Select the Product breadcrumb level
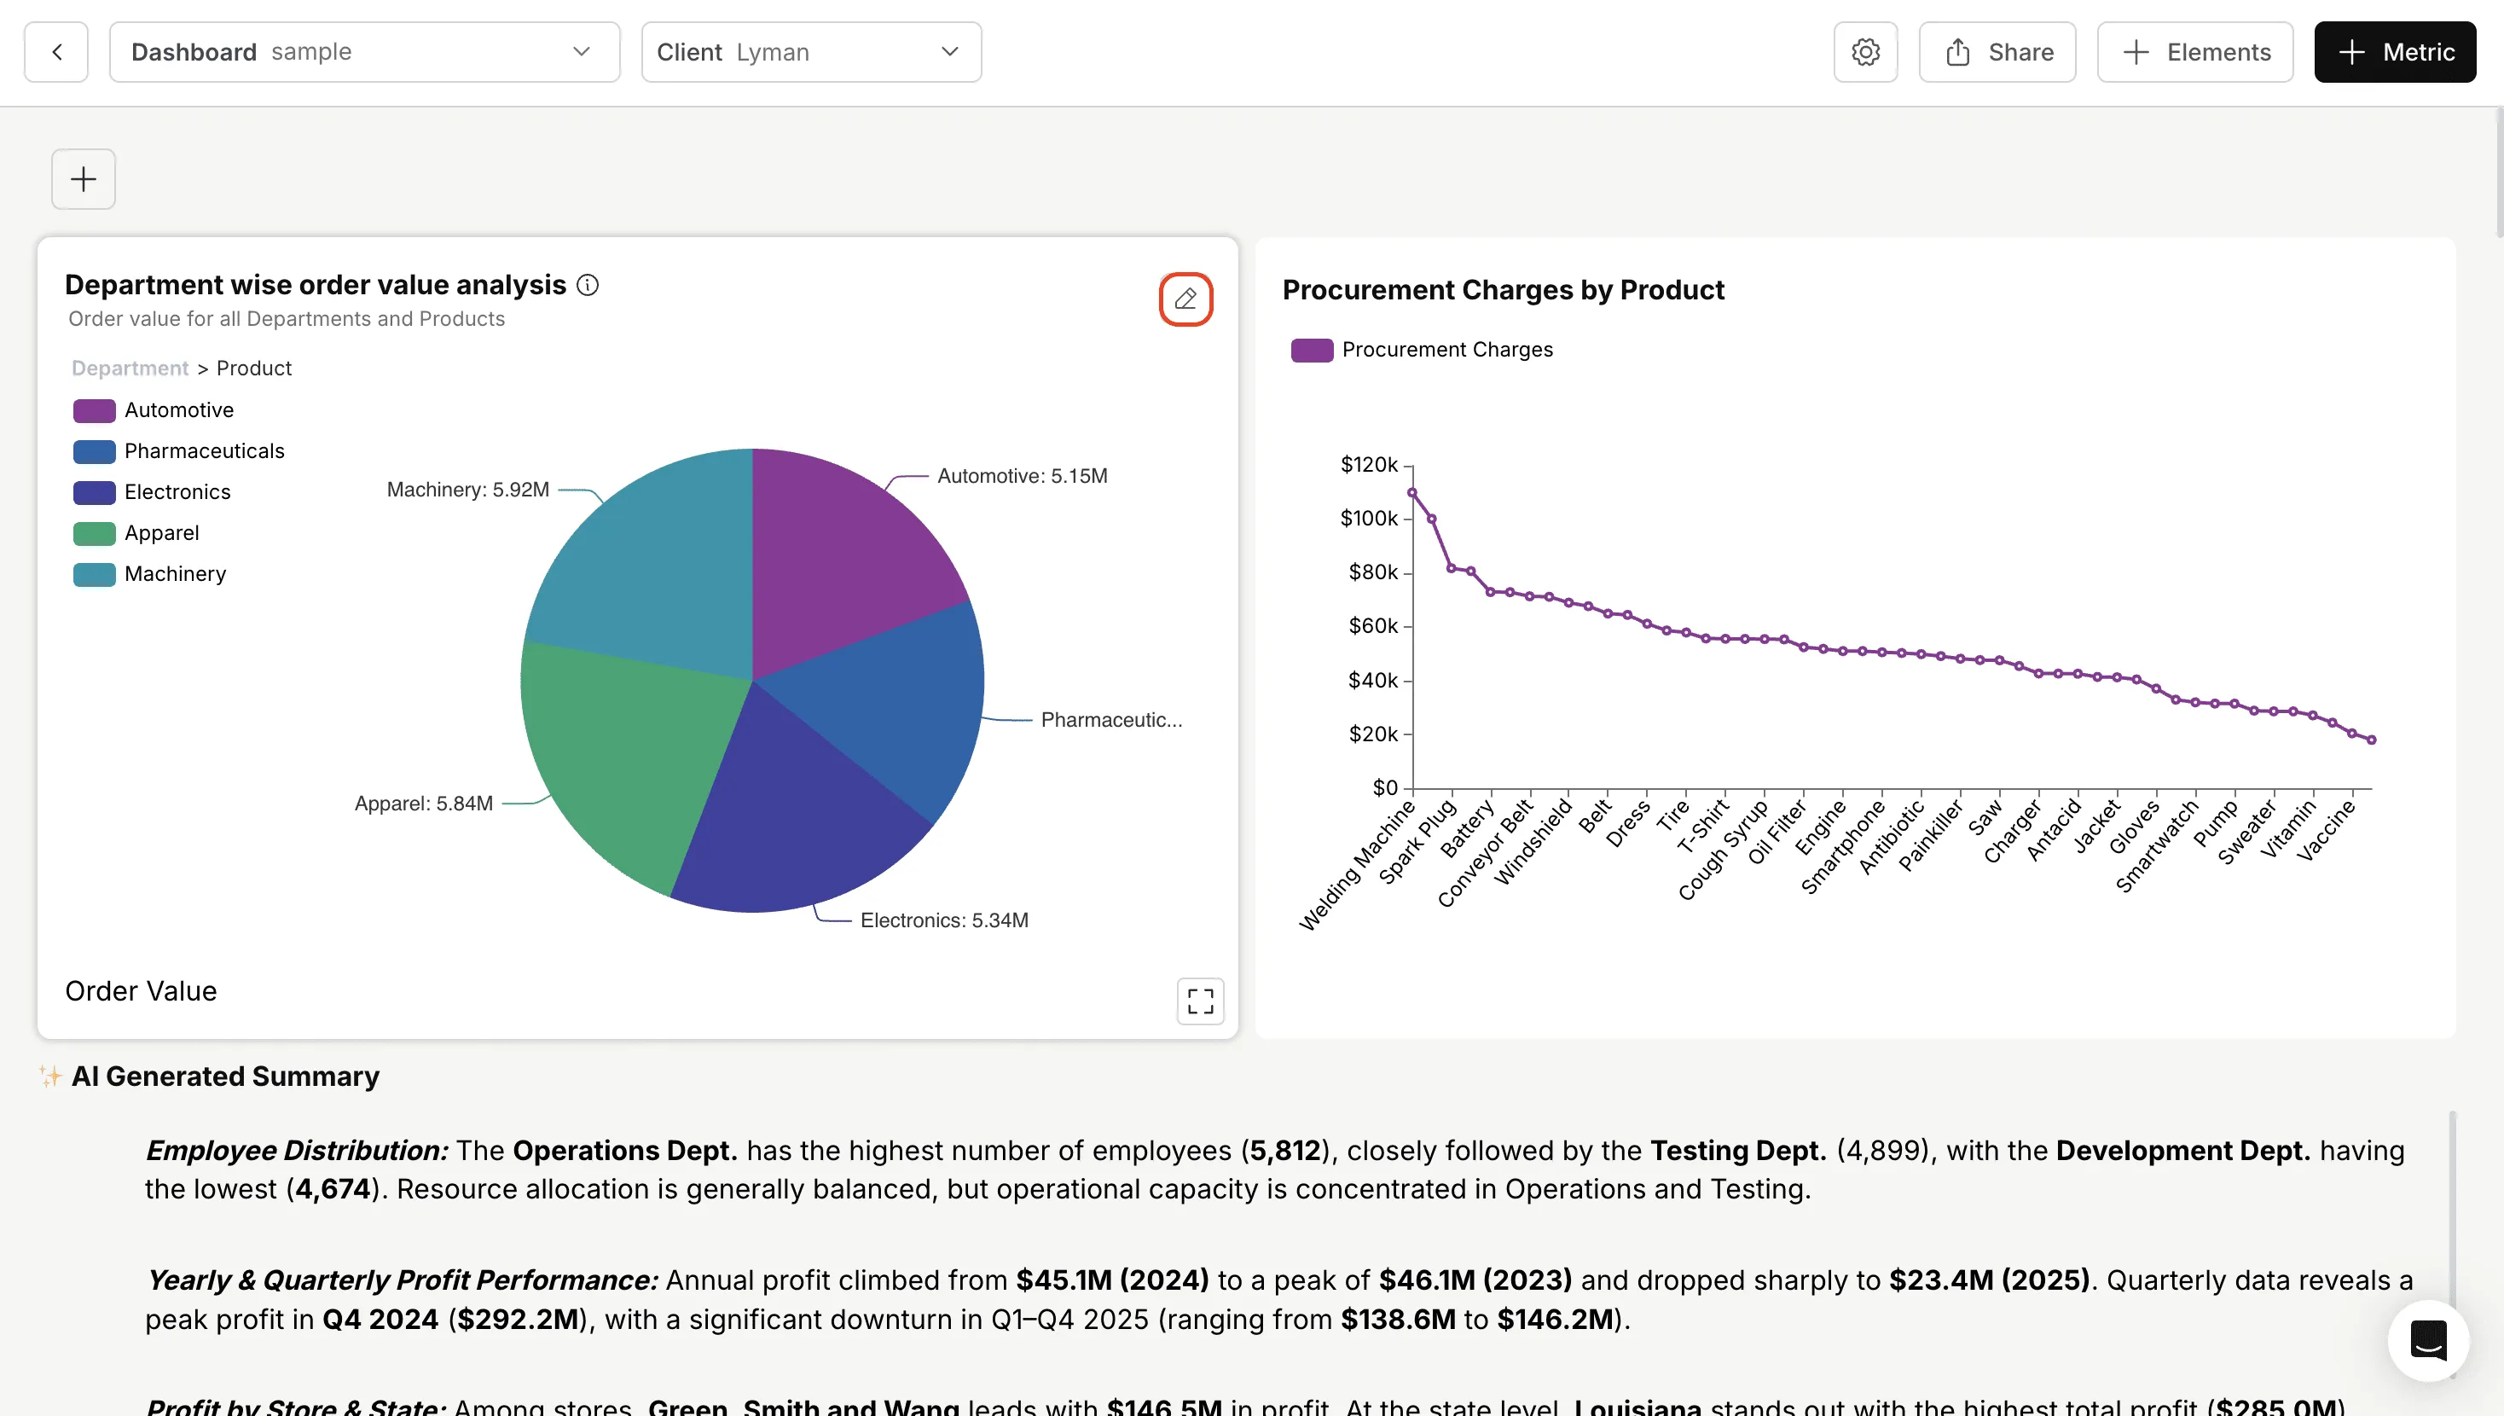 click(x=253, y=369)
